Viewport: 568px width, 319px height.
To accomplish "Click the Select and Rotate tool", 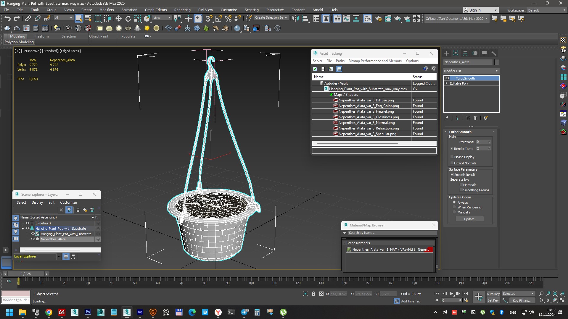I will pos(128,19).
